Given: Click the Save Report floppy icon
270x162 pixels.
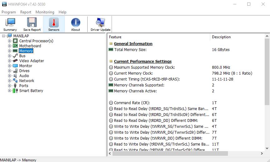Looking at the screenshot, I should (x=32, y=22).
